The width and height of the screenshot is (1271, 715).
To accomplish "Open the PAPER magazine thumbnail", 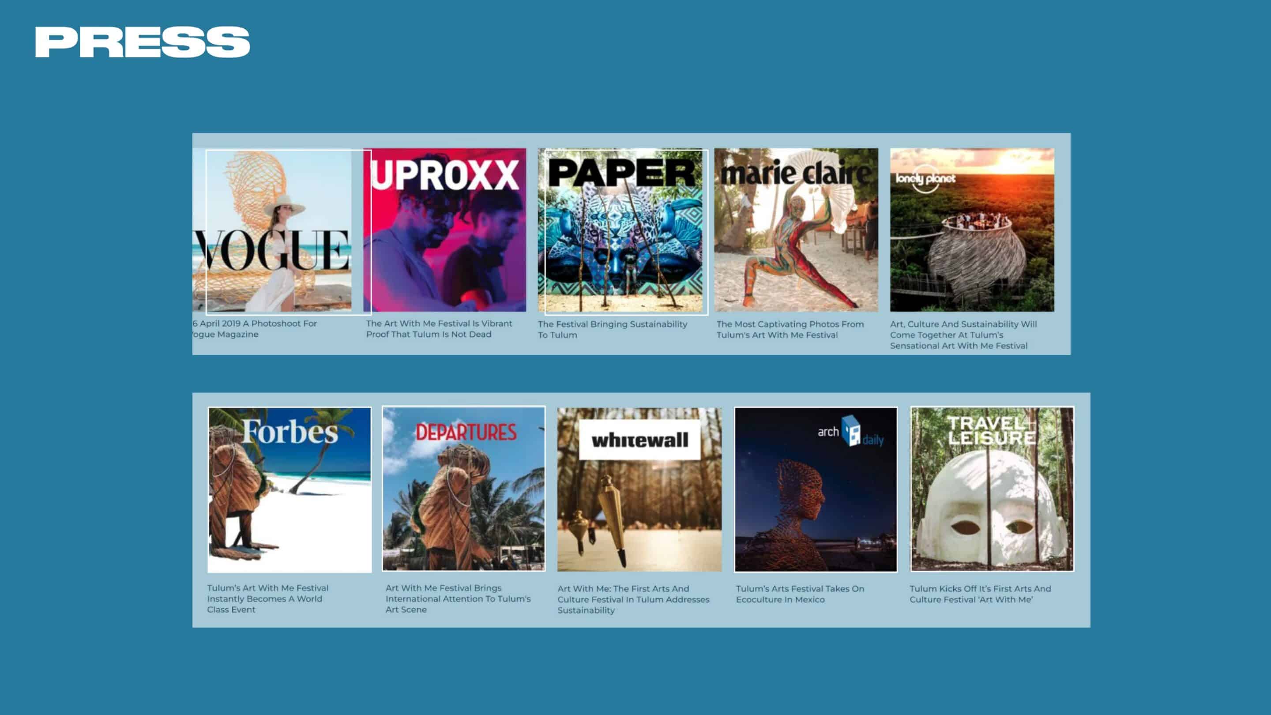I will coord(620,230).
